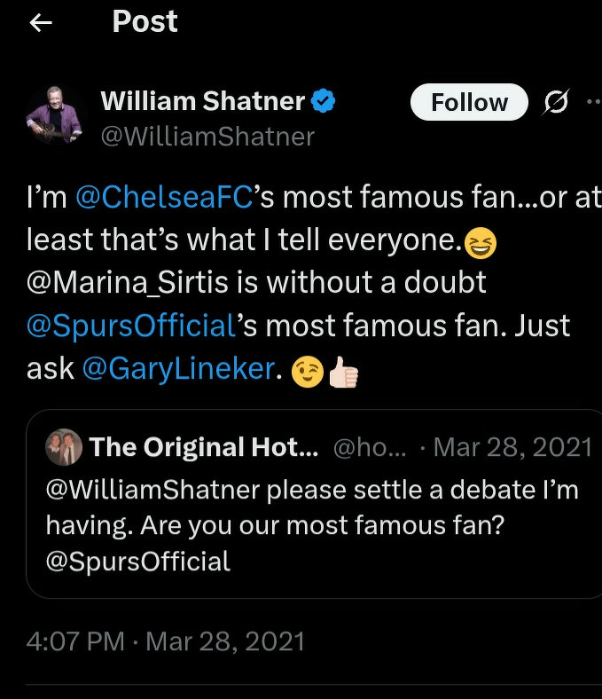Viewport: 602px width, 699px height.
Task: Click the quoted post's Mar 28, 2021 date
Action: (512, 447)
